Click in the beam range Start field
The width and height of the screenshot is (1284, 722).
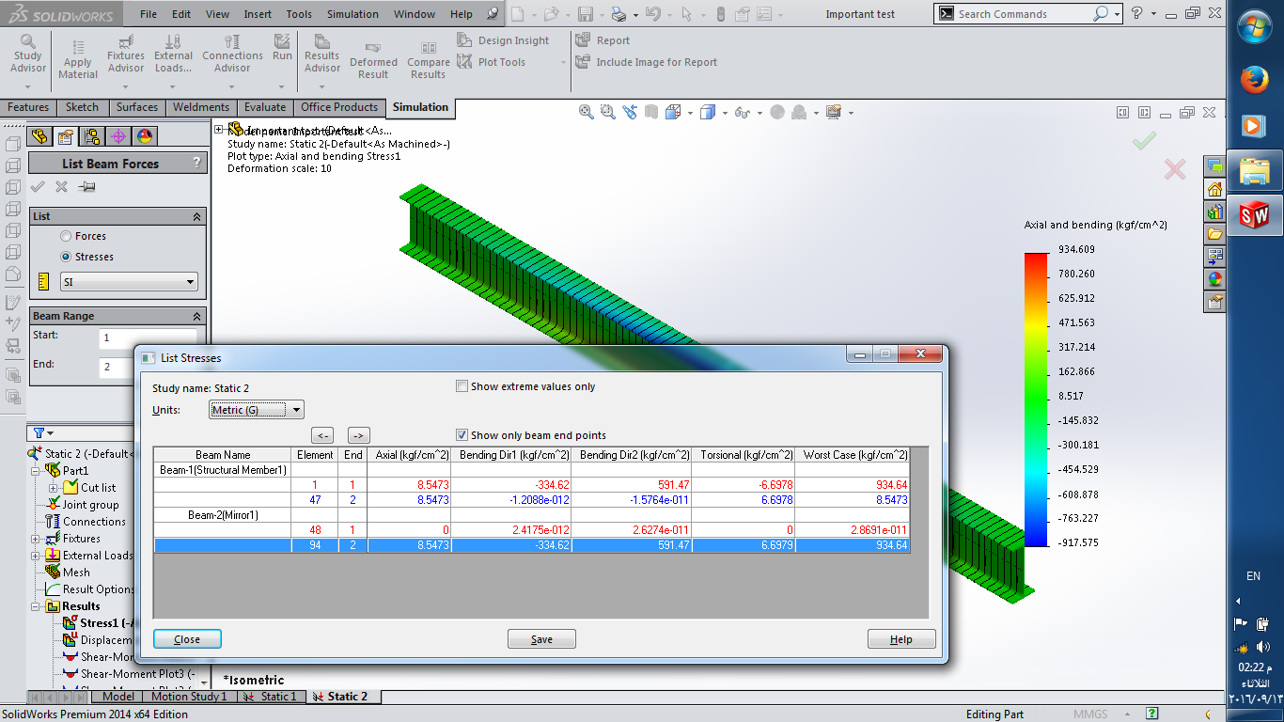tap(148, 337)
